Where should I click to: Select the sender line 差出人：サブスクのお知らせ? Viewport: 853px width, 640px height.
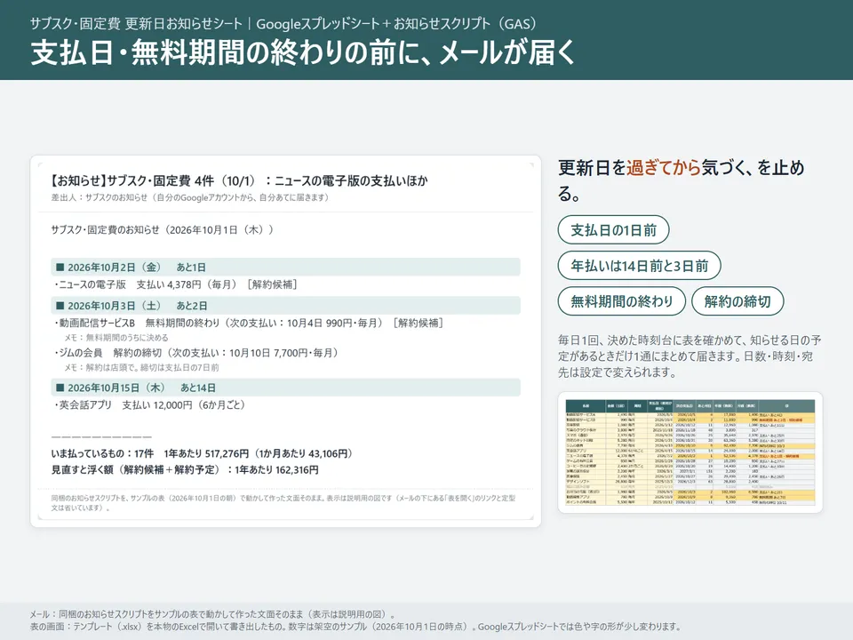190,197
